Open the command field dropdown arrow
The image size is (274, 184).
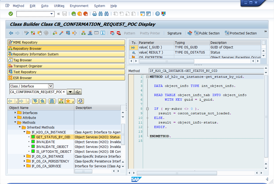51,14
